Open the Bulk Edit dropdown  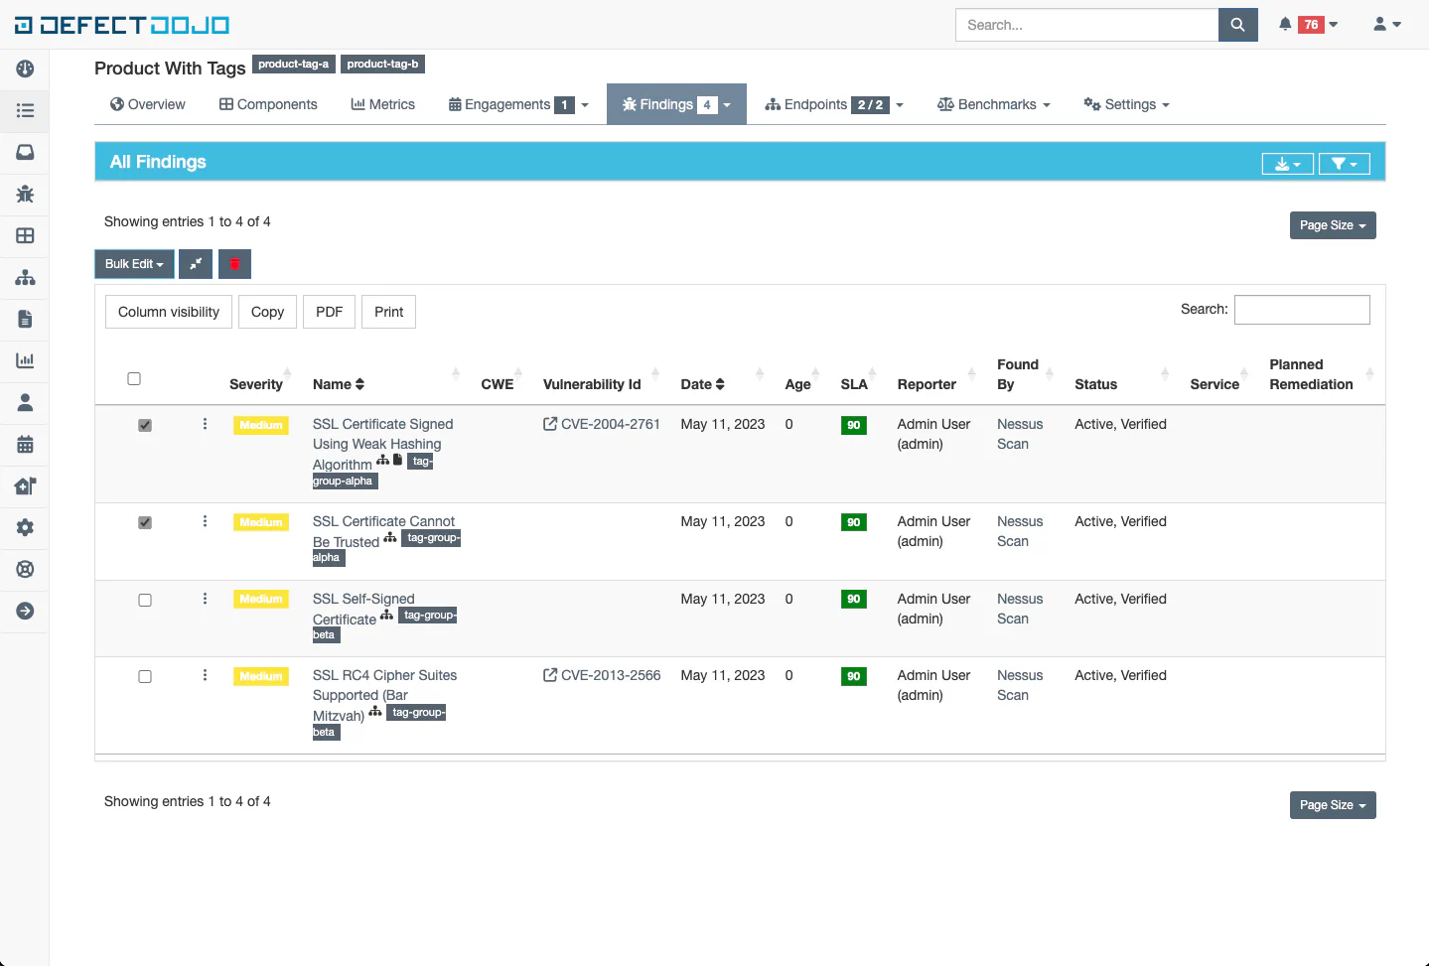coord(134,264)
